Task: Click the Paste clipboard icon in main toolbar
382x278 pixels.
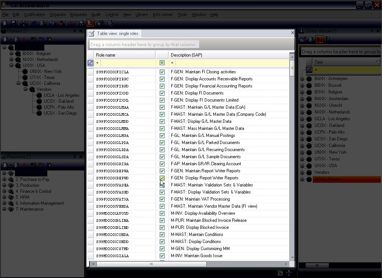Action: click(x=61, y=23)
